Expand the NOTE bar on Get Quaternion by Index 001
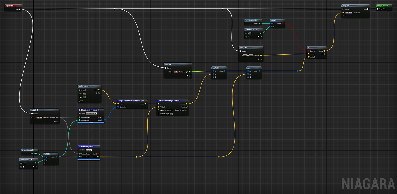The image size is (397, 194). coord(91,123)
